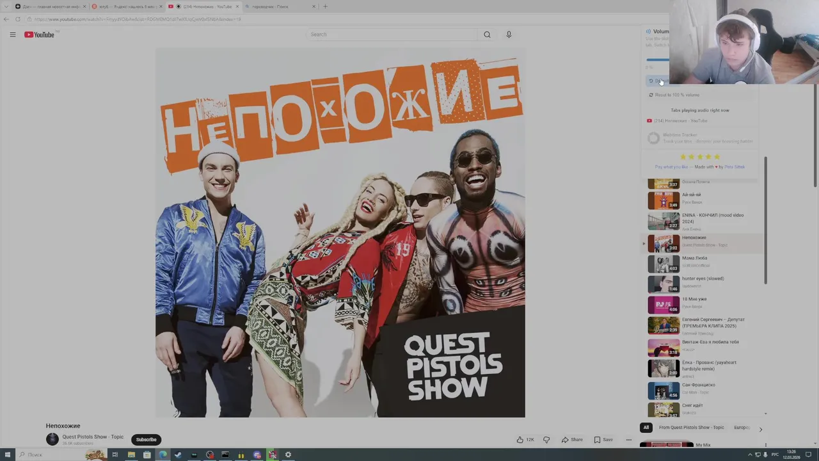The width and height of the screenshot is (819, 461).
Task: Play Мама Люба from the playlist
Action: (704, 263)
